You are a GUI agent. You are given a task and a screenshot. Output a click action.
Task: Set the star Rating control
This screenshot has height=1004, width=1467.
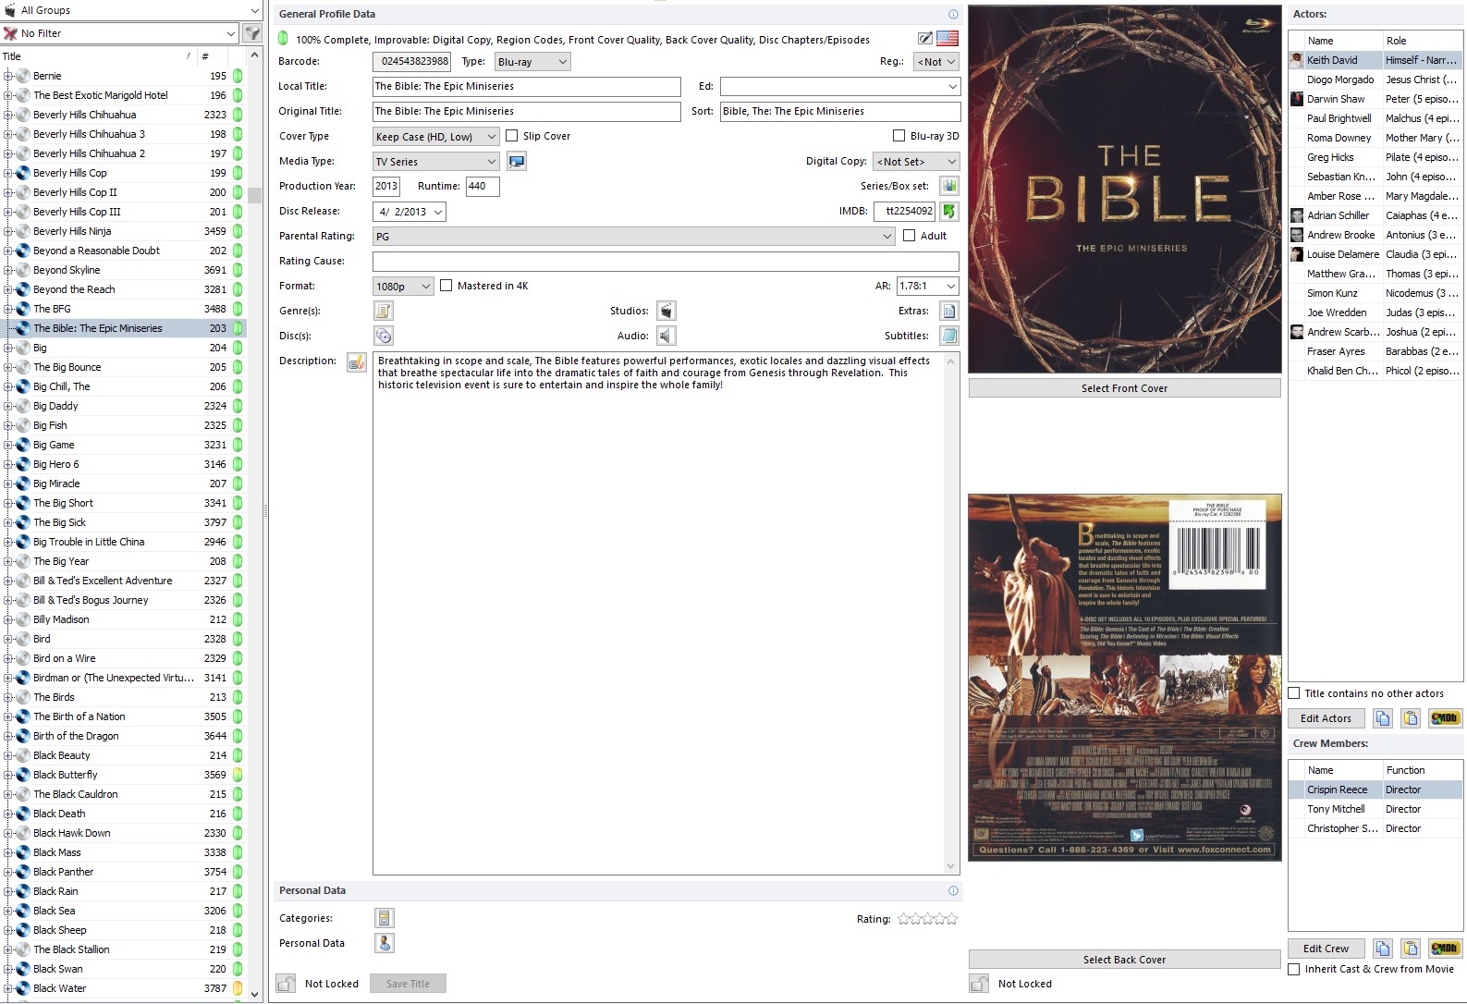928,919
